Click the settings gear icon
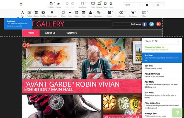The width and height of the screenshot is (184, 118). 147,5
